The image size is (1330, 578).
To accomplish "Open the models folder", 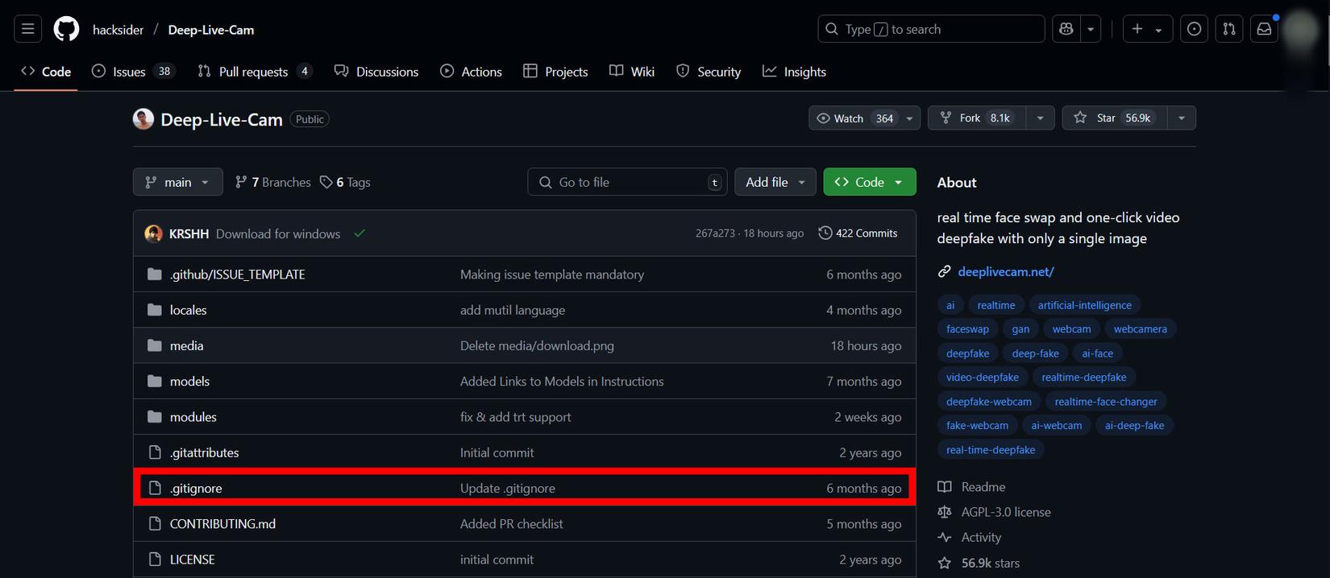I will point(189,382).
